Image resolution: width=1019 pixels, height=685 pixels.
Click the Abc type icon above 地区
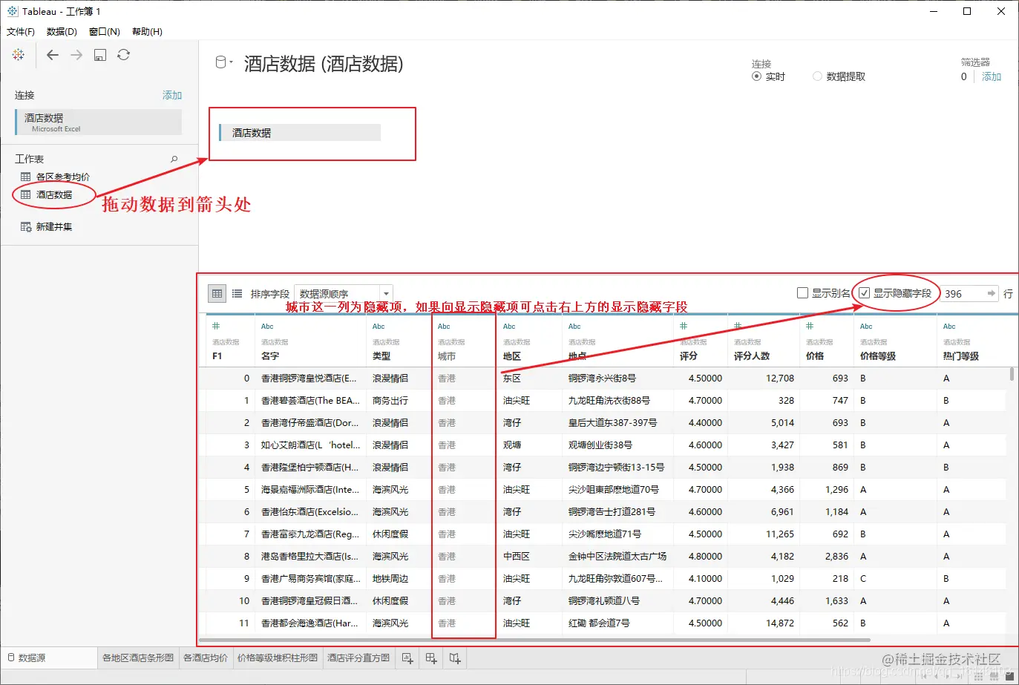pos(509,327)
